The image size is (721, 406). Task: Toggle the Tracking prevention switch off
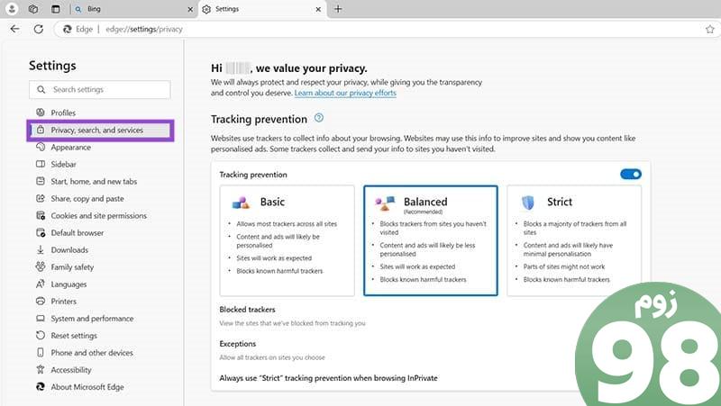tap(630, 174)
